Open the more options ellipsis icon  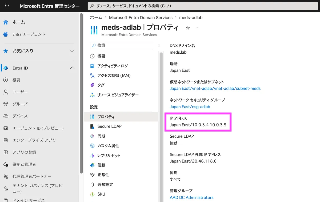pos(198,28)
